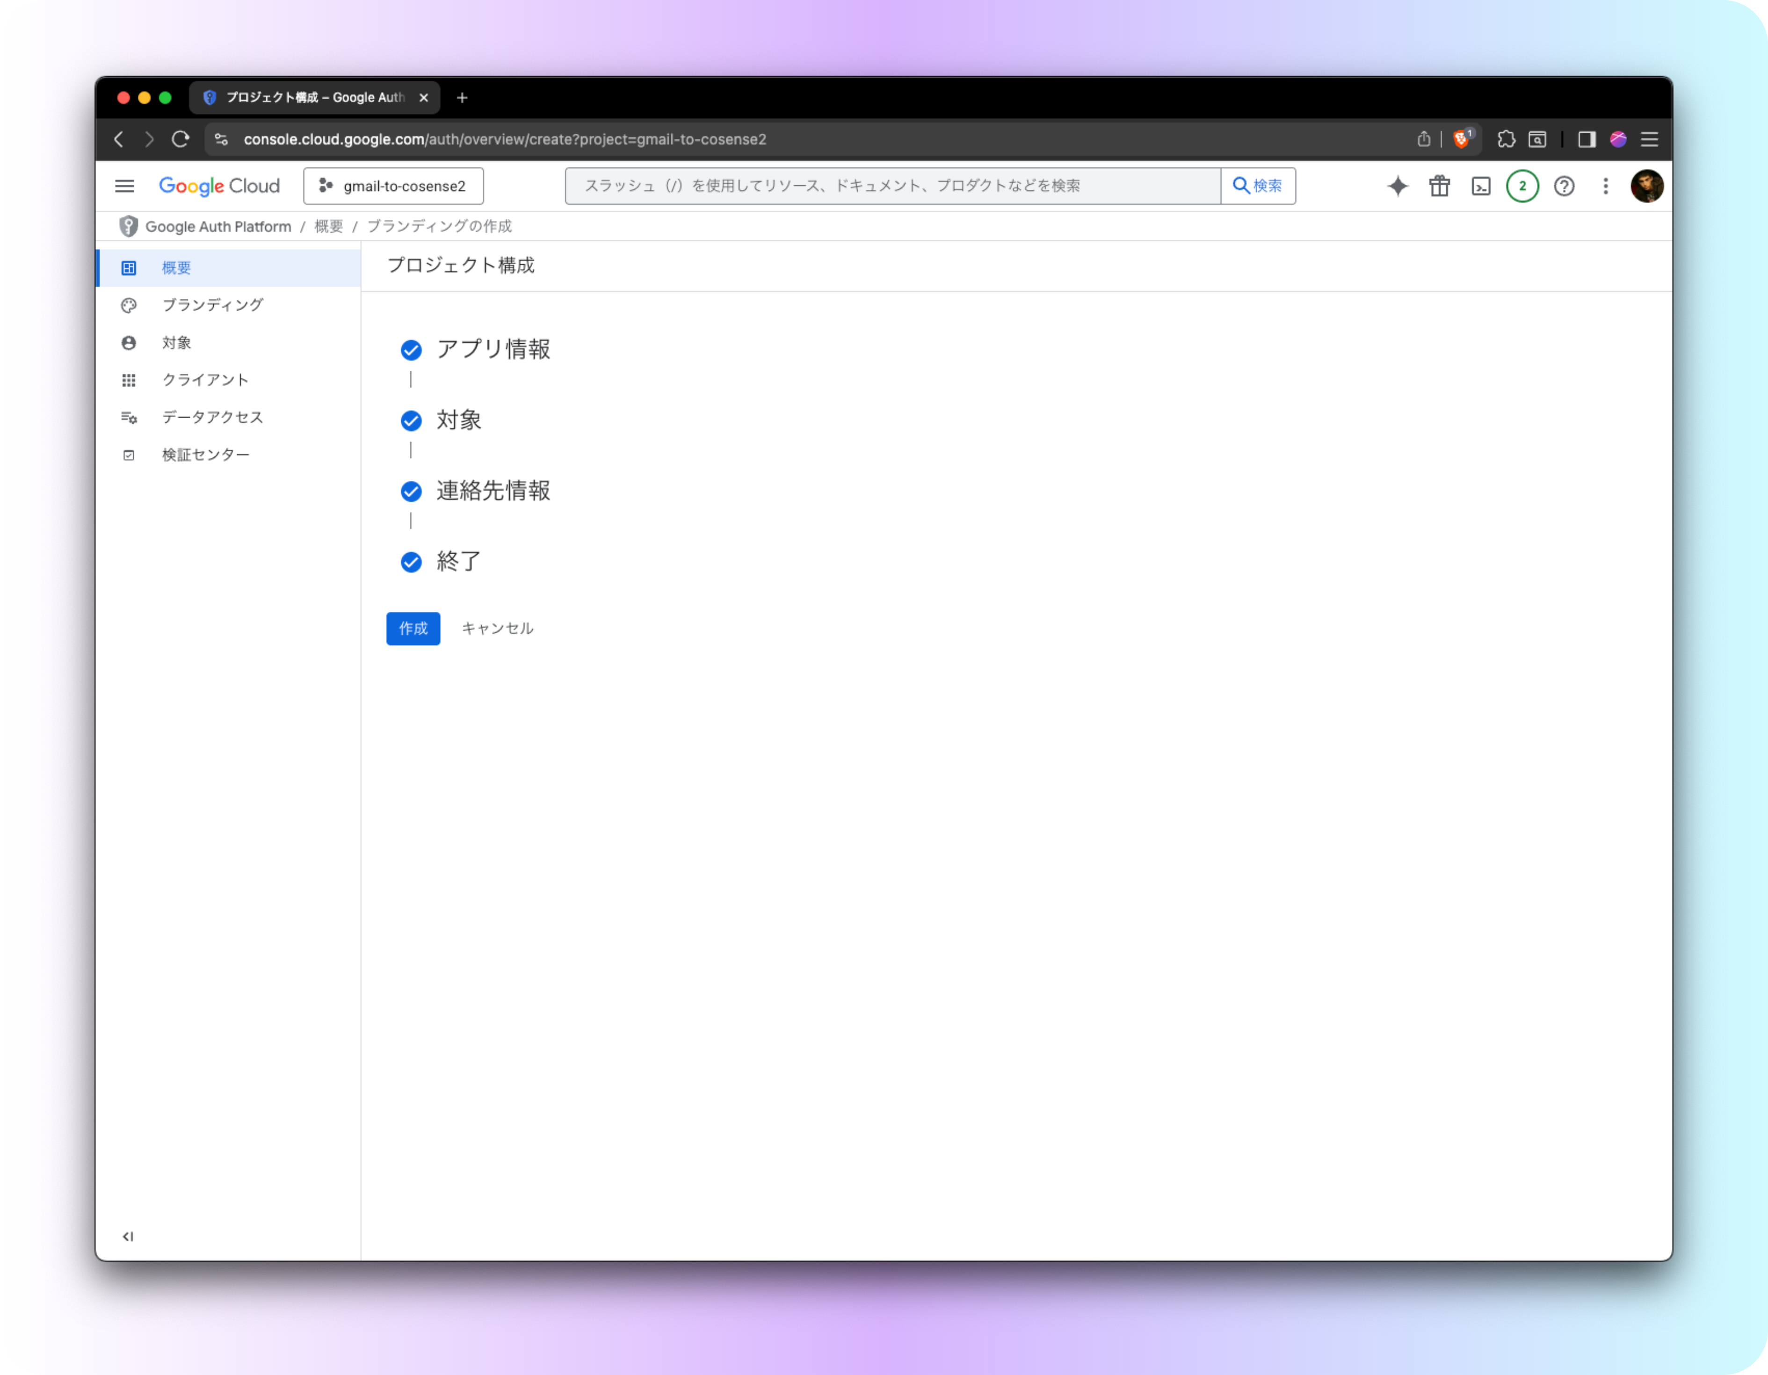Expand the 対象 step in the stepper

point(459,420)
